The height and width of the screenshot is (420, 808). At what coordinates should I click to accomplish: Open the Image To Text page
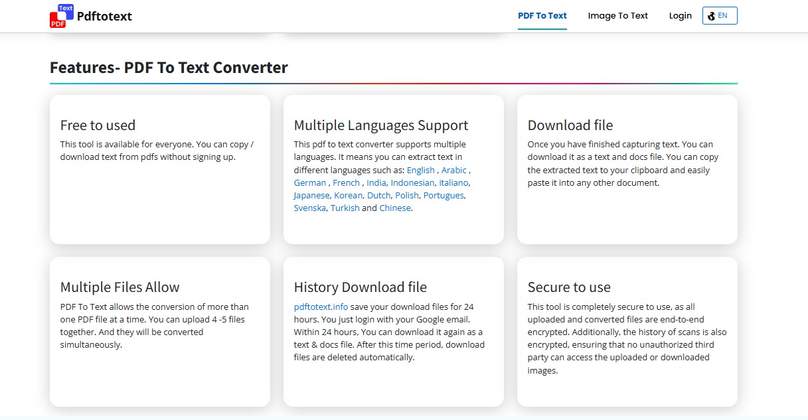coord(617,16)
